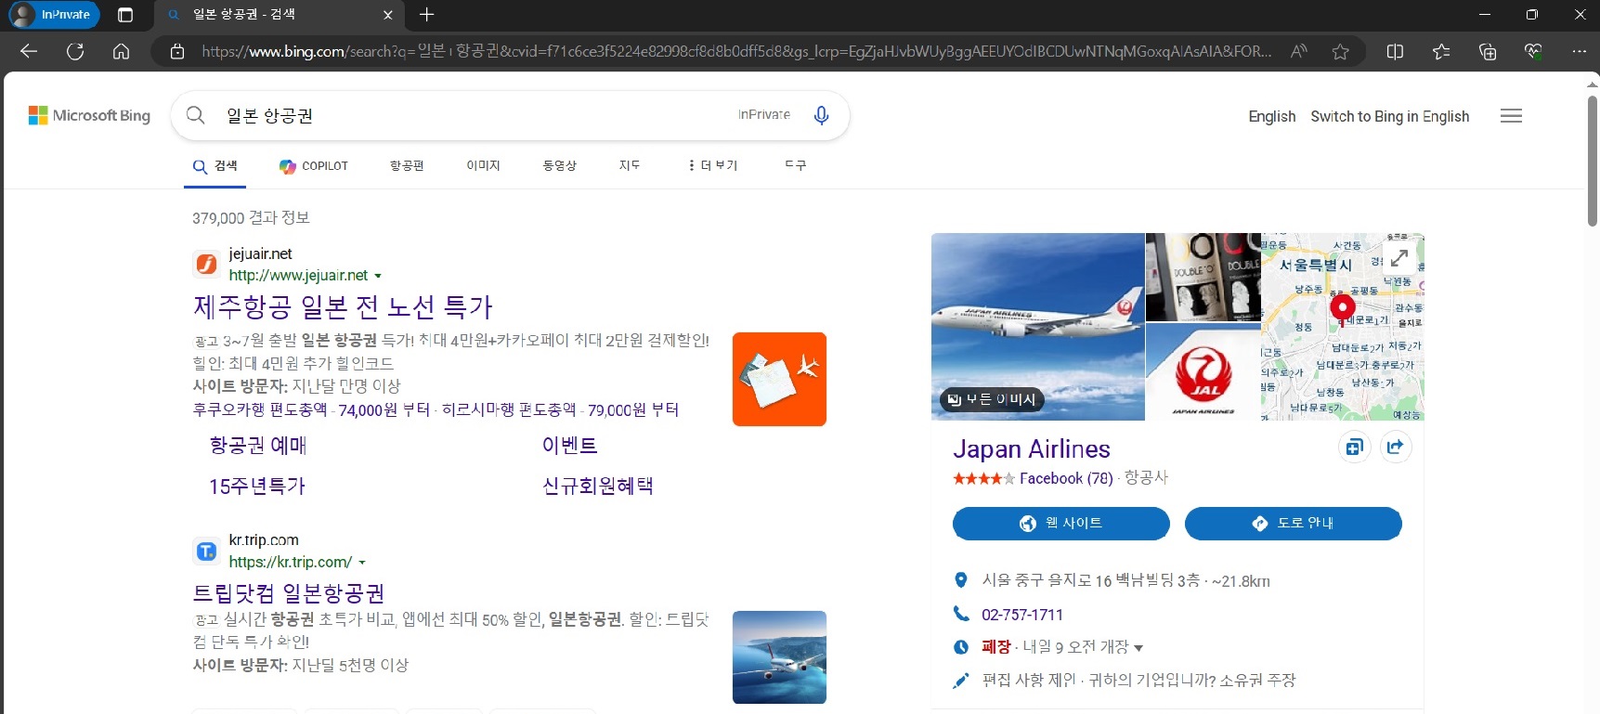Click the 도로 안내 directions button
The height and width of the screenshot is (714, 1600).
[1293, 524]
